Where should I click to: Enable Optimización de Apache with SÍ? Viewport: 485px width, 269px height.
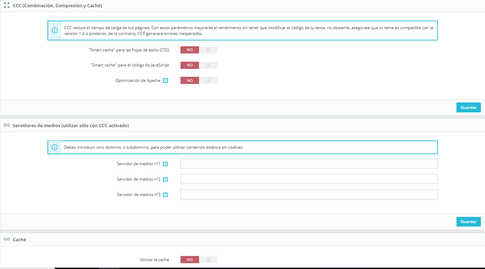tap(208, 81)
